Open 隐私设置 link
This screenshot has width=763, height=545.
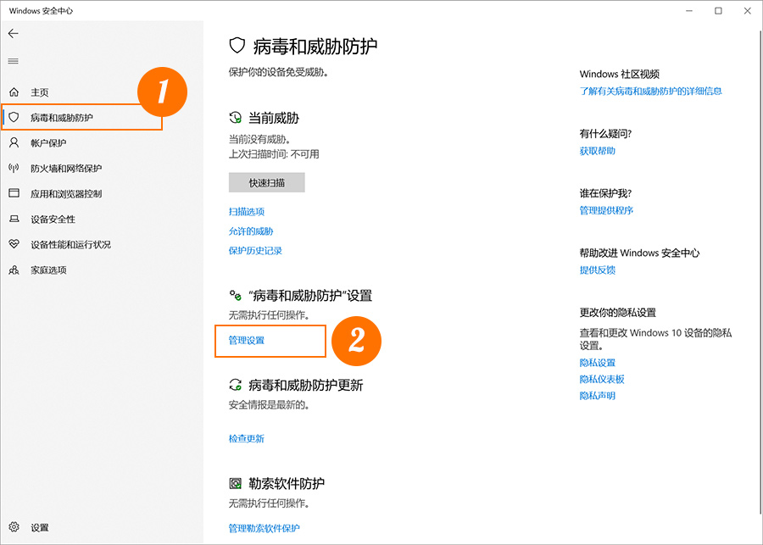(x=598, y=363)
